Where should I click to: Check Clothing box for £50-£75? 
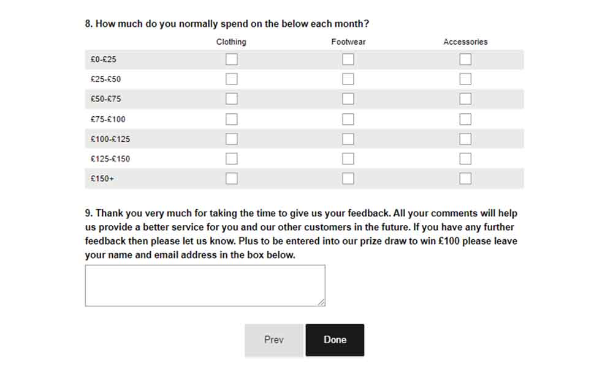tap(232, 99)
